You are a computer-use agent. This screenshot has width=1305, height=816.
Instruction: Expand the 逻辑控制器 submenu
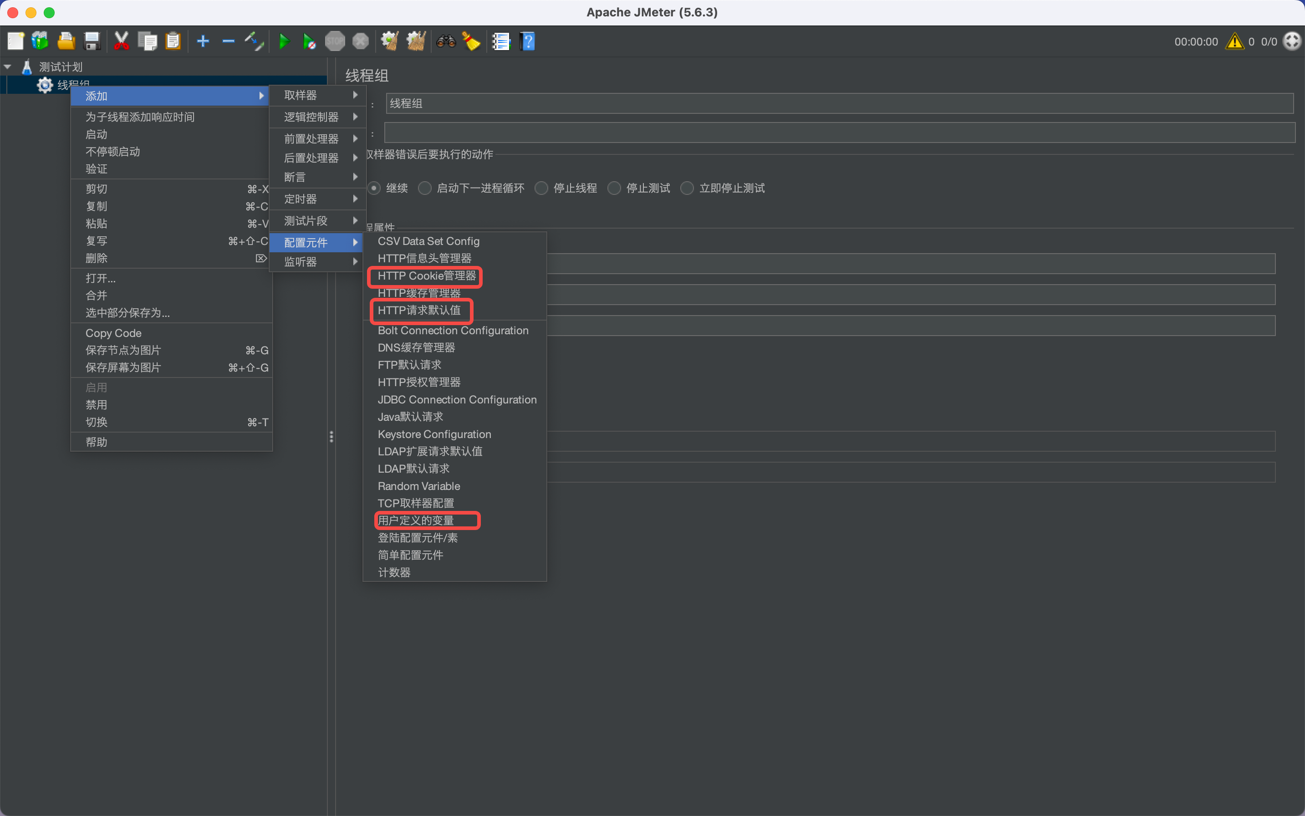(x=318, y=117)
